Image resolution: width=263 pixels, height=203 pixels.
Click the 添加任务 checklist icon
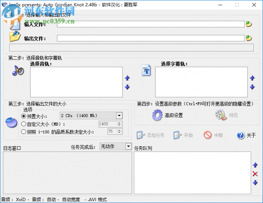[x=141, y=135]
